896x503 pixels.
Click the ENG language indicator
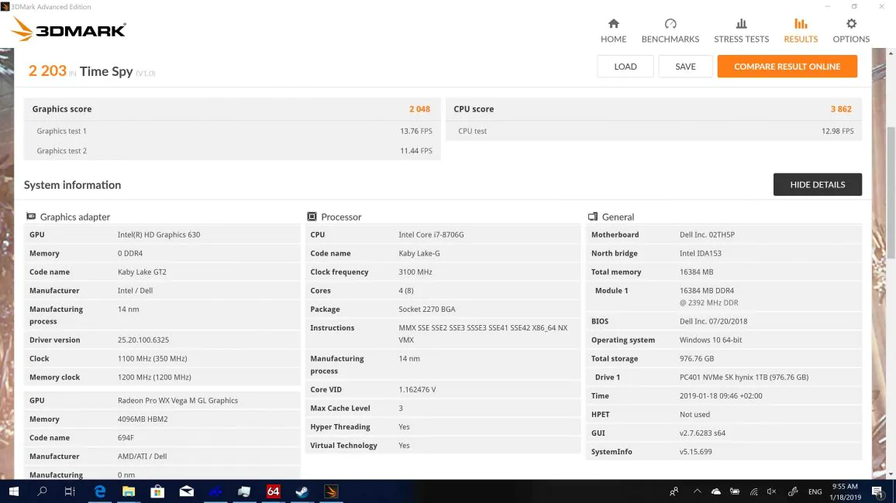tap(815, 491)
